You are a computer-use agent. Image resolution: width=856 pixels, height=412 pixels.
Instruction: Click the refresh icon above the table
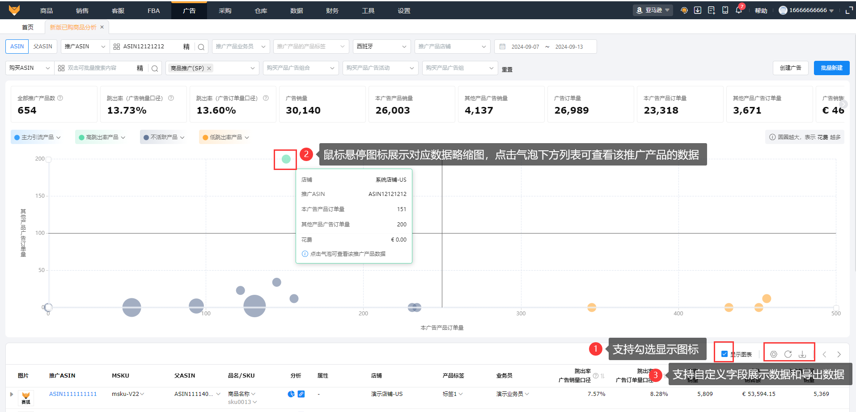coord(788,354)
